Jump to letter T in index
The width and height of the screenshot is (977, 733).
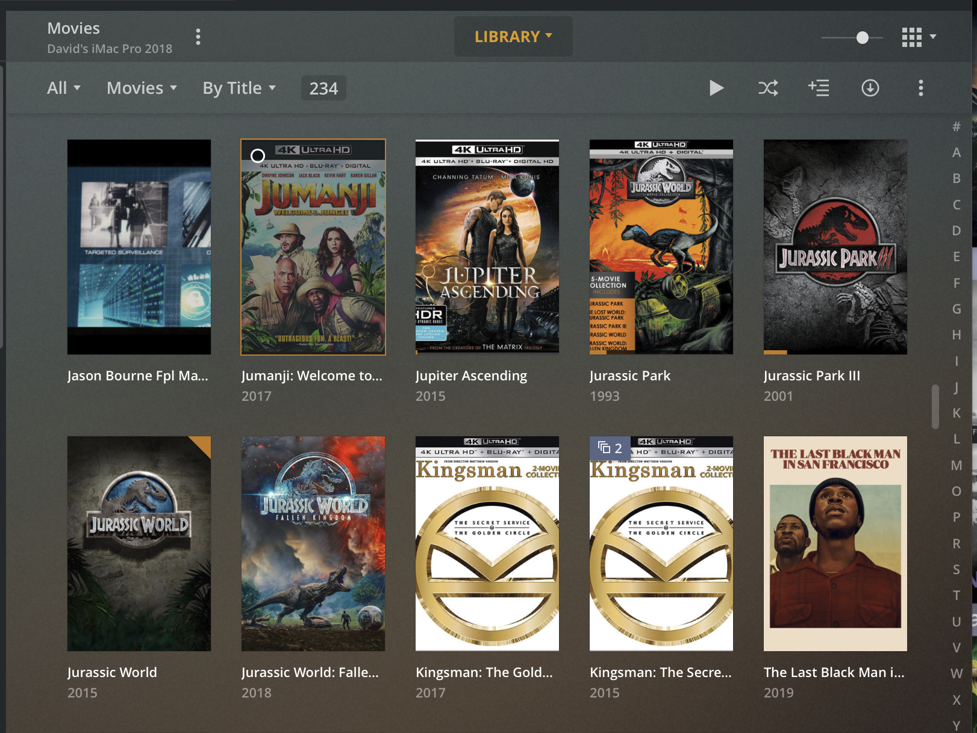pyautogui.click(x=957, y=595)
